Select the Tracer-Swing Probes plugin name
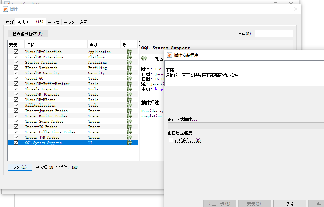This screenshot has width=324, height=207. pos(44,121)
